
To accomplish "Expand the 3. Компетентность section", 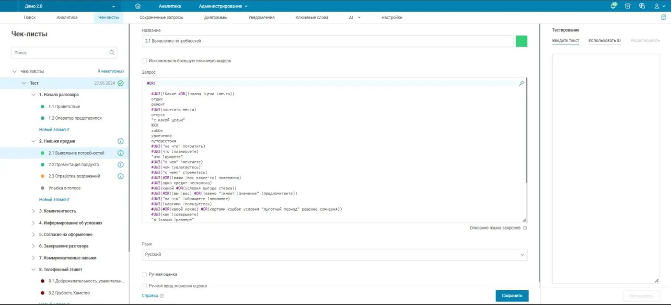I will (34, 211).
